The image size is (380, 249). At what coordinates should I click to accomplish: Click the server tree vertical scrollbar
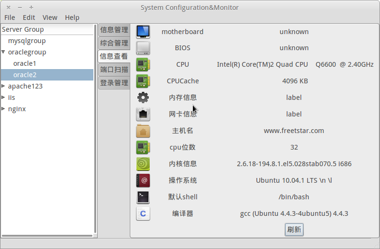pyautogui.click(x=95, y=129)
